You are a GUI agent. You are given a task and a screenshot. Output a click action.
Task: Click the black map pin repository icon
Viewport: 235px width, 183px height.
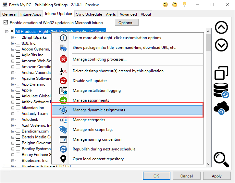tap(63, 159)
